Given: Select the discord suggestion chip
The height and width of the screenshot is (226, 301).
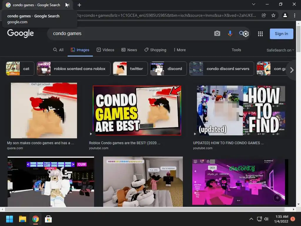Looking at the screenshot, I should coord(168,69).
